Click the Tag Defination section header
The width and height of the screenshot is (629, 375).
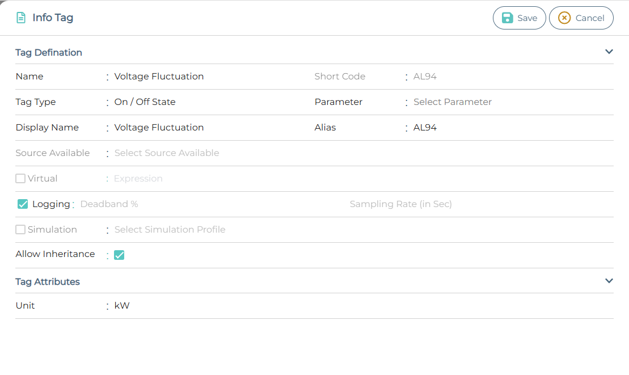pos(49,53)
